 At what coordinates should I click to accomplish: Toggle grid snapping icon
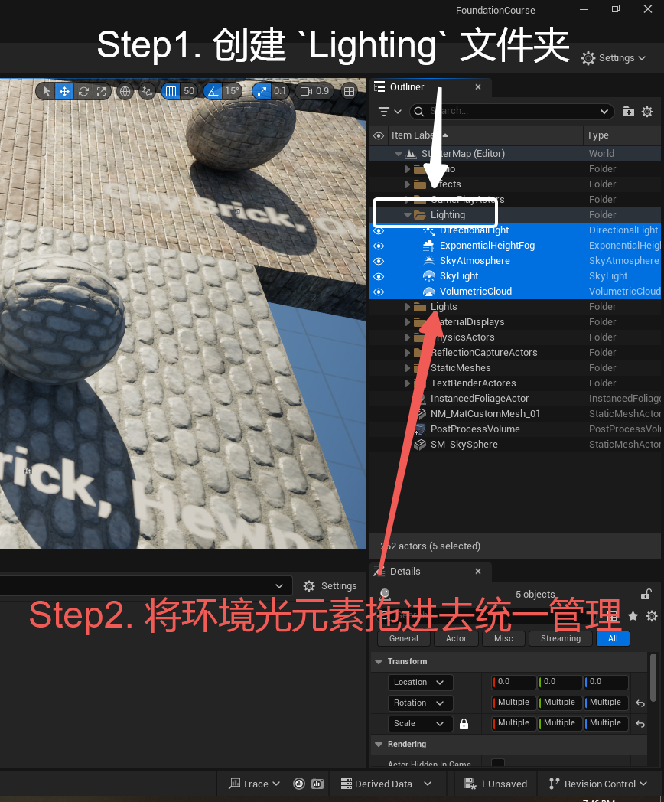click(171, 91)
